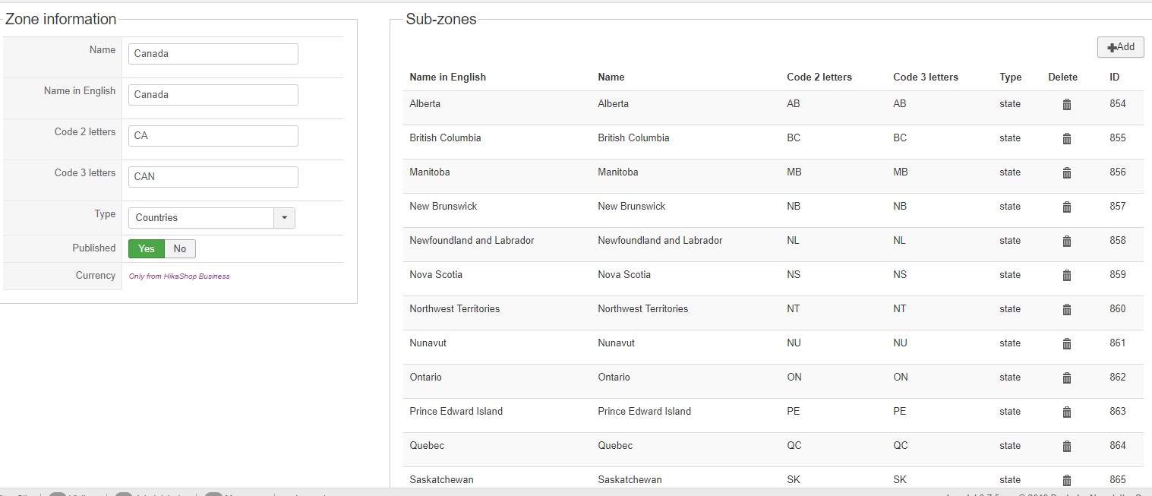This screenshot has height=496, width=1152.
Task: Set Published to No
Action: (180, 248)
